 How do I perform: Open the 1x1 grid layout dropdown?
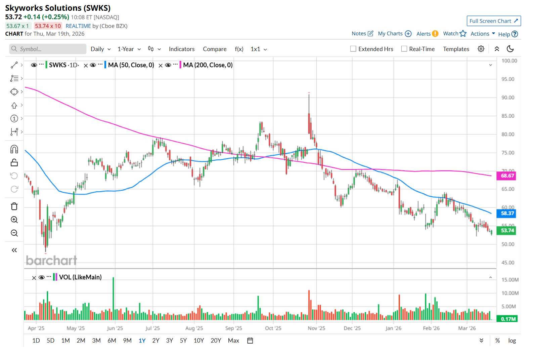pos(259,49)
